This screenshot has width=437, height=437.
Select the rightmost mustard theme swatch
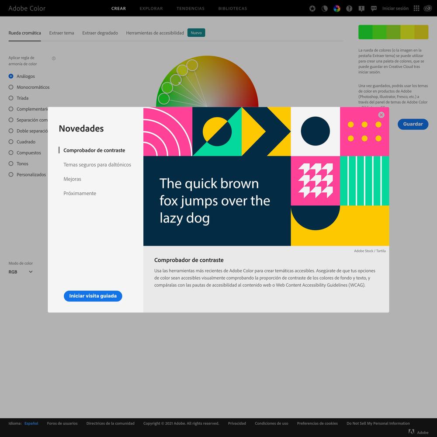[421, 32]
